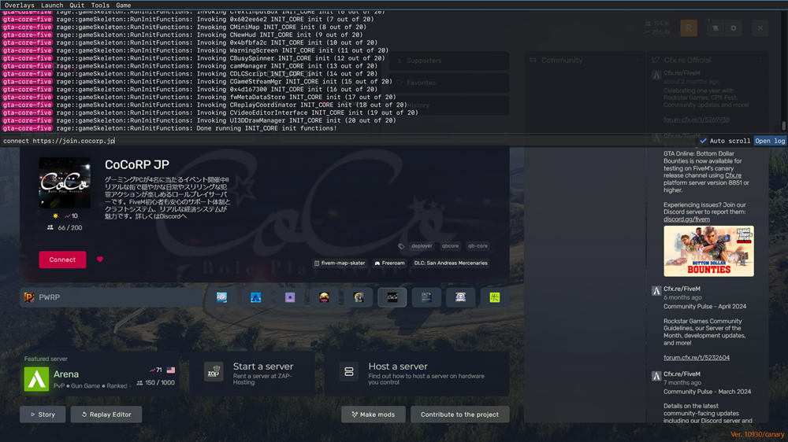This screenshot has width=788, height=442.
Task: Click the ZAP-Hosting logo icon
Action: (214, 372)
